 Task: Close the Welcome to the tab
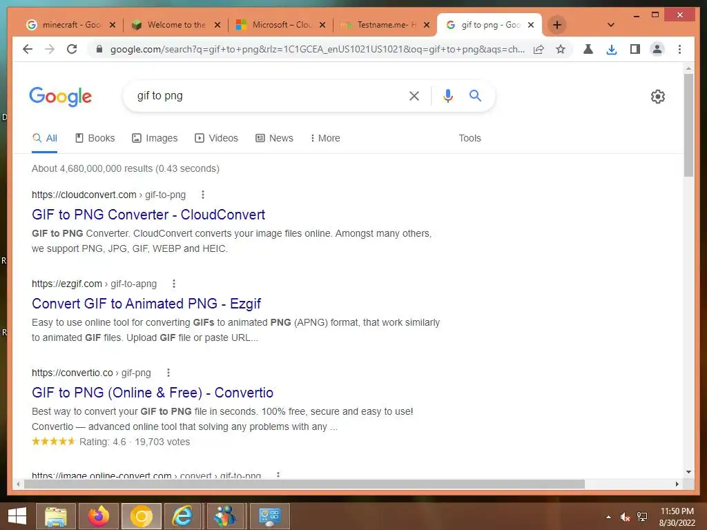pyautogui.click(x=217, y=25)
